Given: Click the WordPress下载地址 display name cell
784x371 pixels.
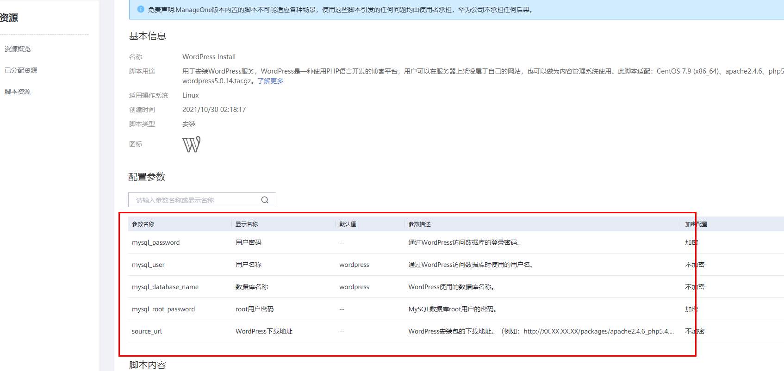Looking at the screenshot, I should (x=264, y=331).
